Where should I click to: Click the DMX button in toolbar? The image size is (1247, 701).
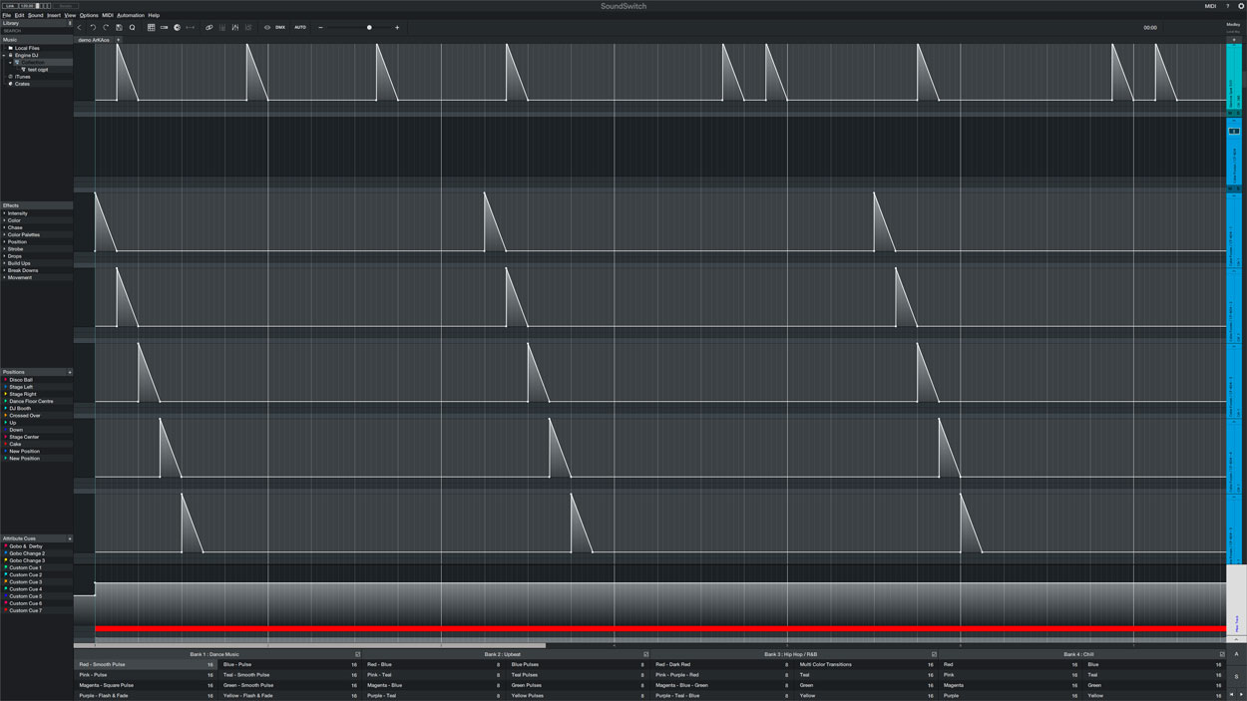[280, 28]
